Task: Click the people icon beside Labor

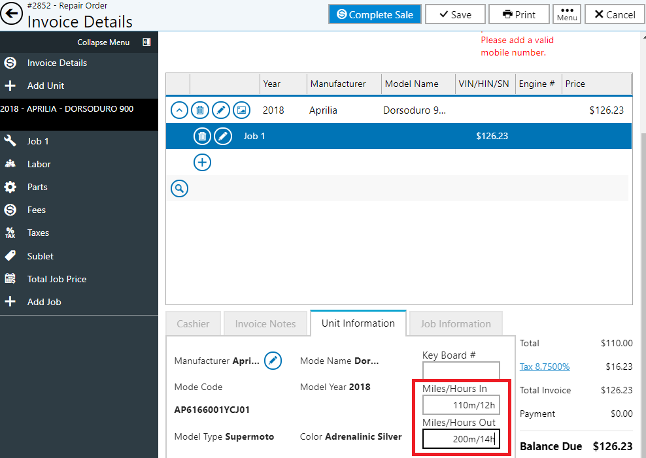Action: 10,164
